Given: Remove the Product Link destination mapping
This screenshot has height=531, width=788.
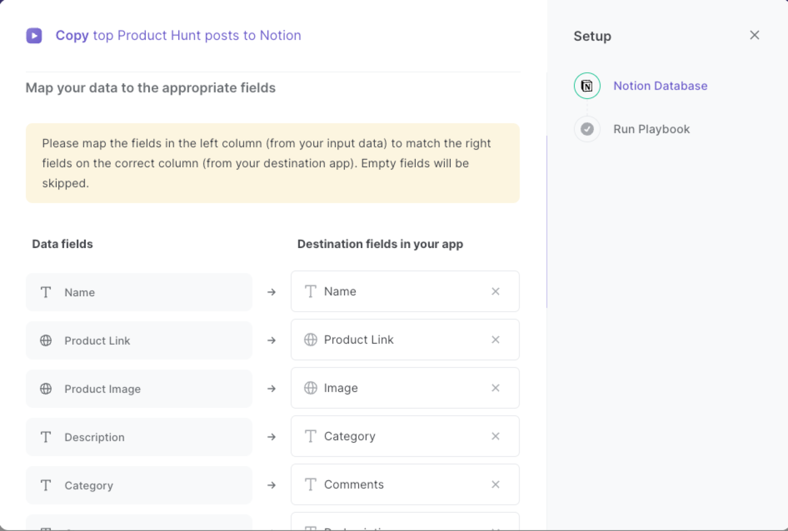Looking at the screenshot, I should pos(495,340).
